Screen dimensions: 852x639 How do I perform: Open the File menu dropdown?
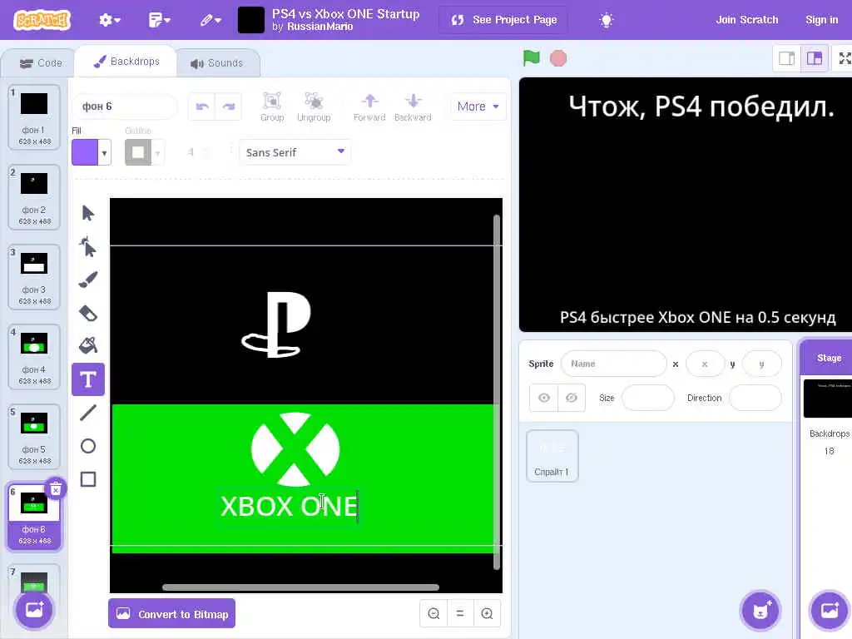tap(159, 20)
